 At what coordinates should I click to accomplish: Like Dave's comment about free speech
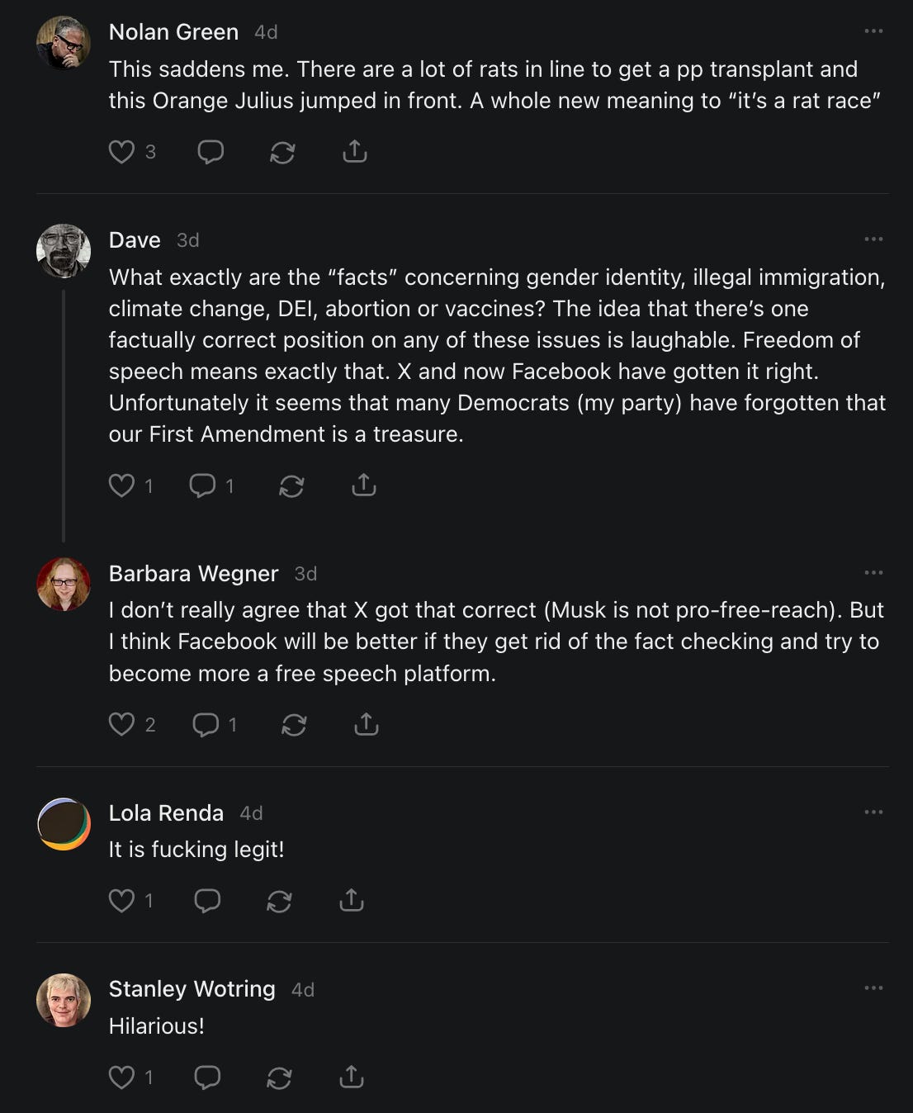[122, 485]
